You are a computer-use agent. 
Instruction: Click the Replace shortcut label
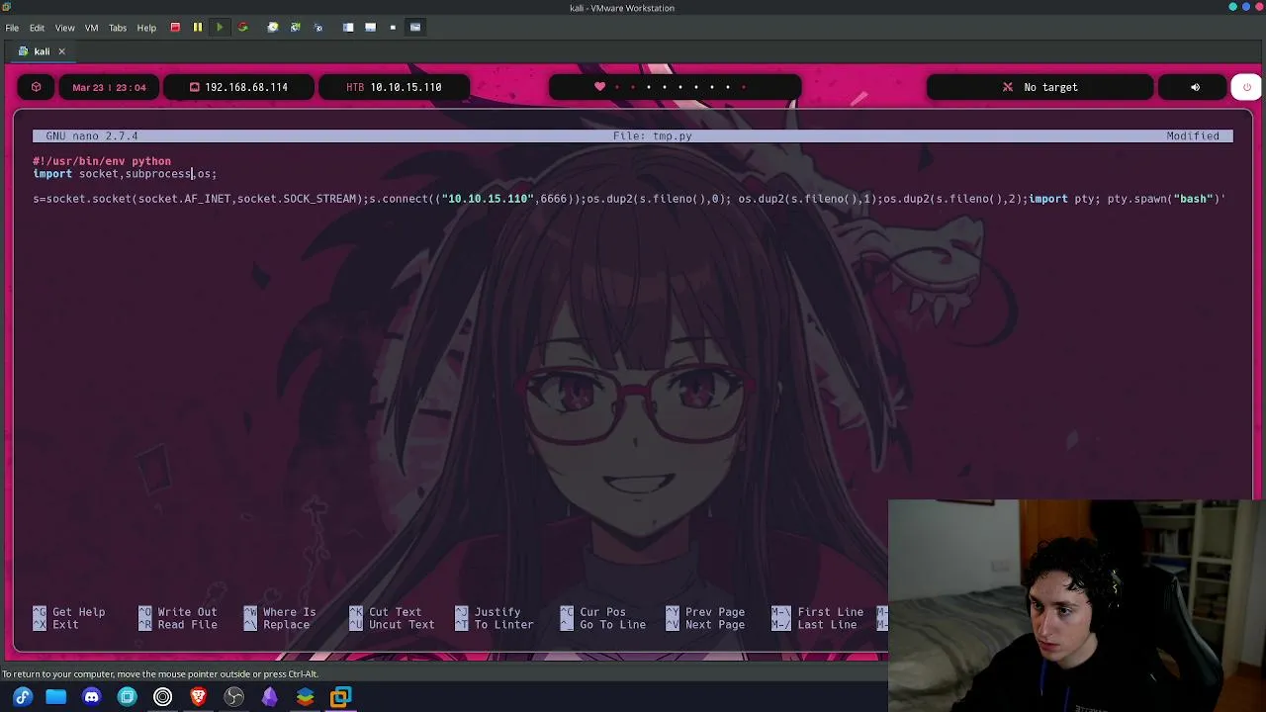pyautogui.click(x=287, y=625)
